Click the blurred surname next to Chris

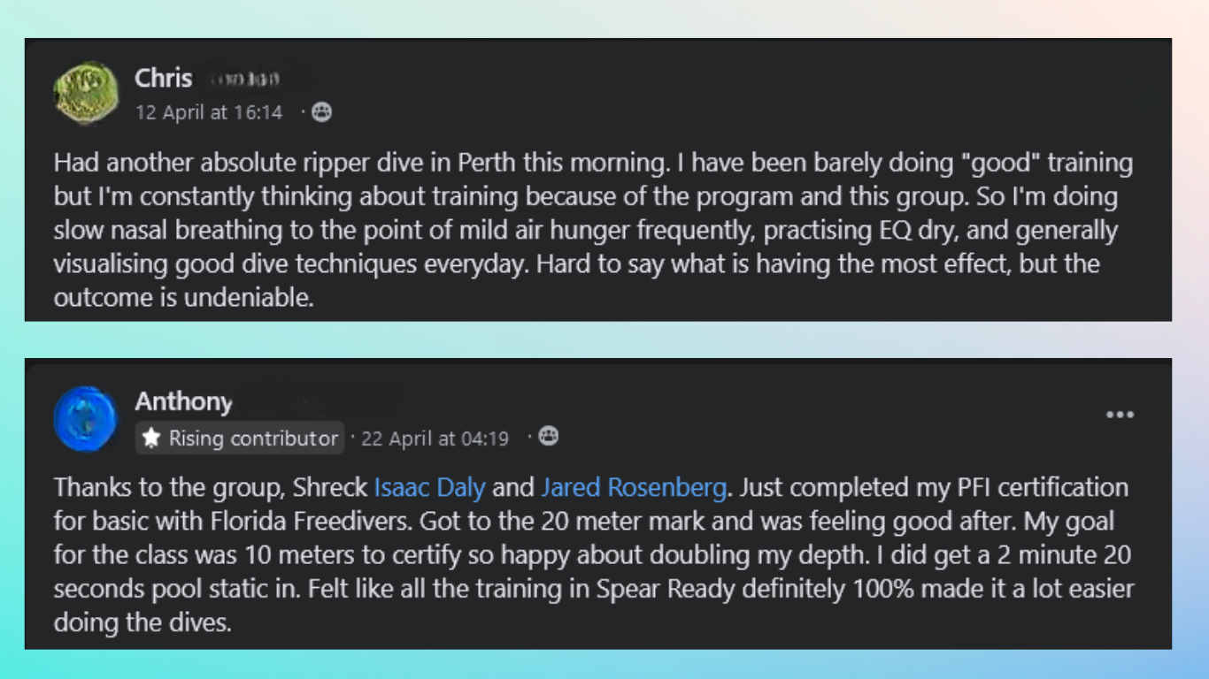click(x=245, y=80)
